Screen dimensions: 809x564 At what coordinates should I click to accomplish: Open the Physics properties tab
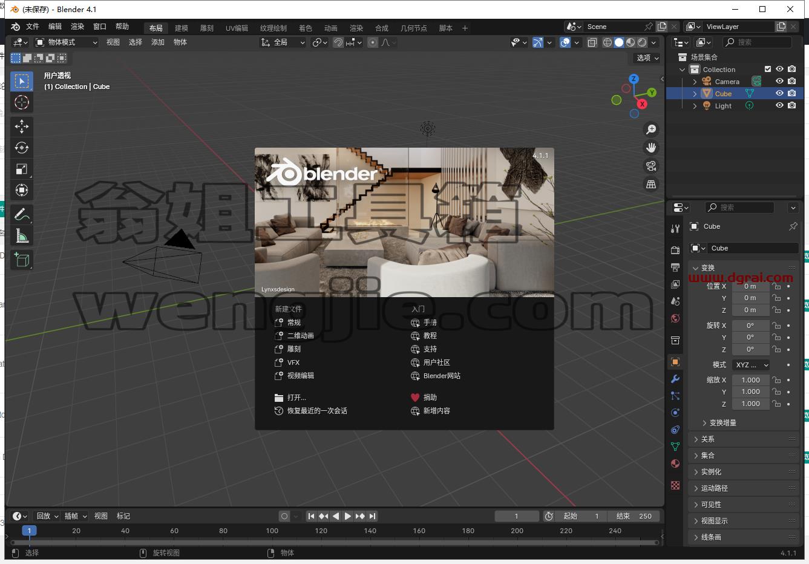675,413
